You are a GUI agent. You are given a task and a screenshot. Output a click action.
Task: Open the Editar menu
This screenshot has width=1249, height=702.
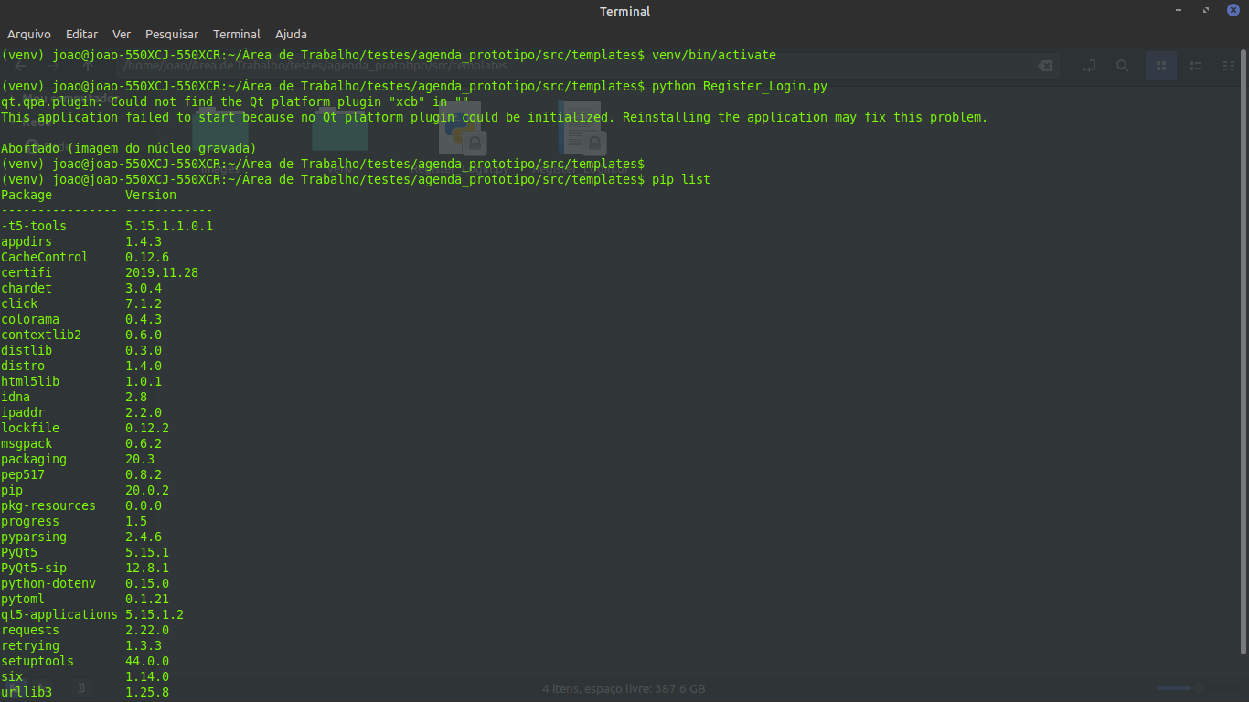[x=81, y=34]
